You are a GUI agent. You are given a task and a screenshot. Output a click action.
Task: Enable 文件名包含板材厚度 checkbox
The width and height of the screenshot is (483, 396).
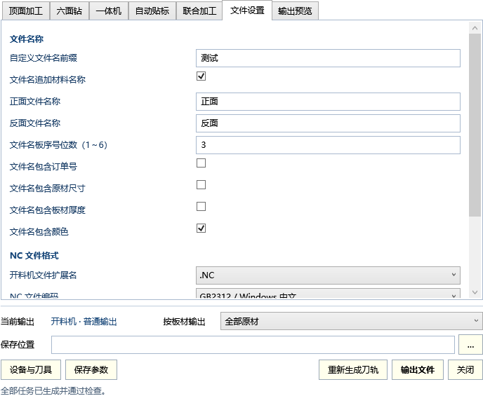click(x=201, y=206)
